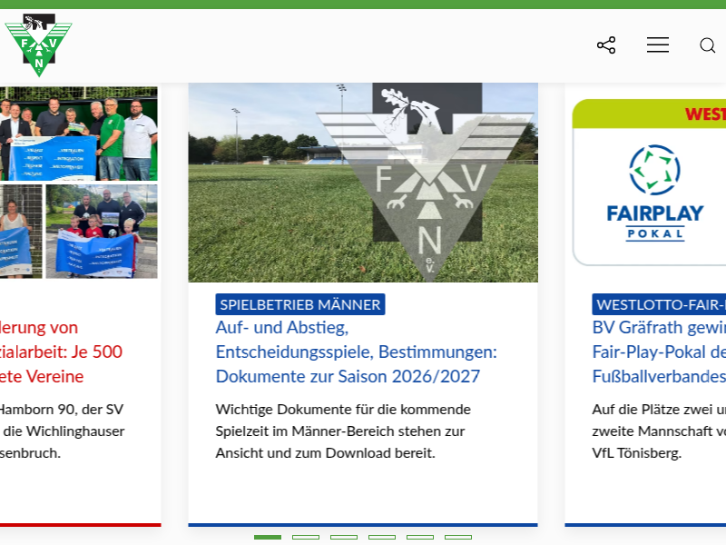Open the Fairplay Pokal card image
726x545 pixels.
[649, 183]
